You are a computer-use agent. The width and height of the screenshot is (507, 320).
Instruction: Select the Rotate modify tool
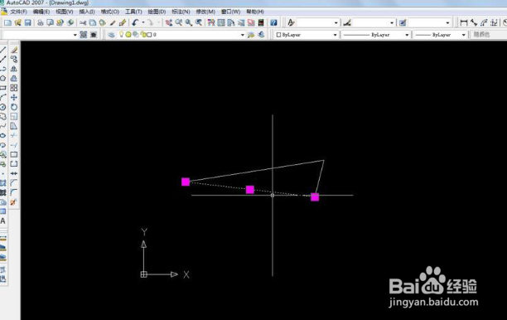point(14,107)
